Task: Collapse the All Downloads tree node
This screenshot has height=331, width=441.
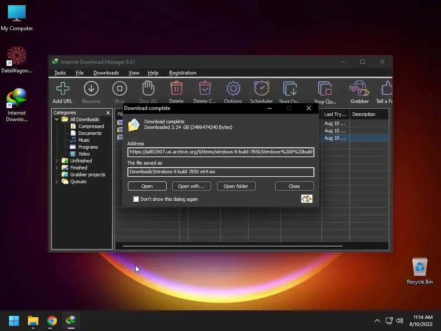Action: tap(56, 119)
